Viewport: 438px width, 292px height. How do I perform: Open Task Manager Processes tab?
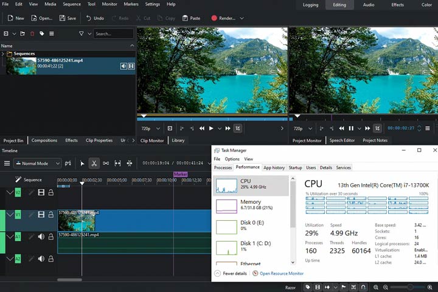(x=223, y=167)
